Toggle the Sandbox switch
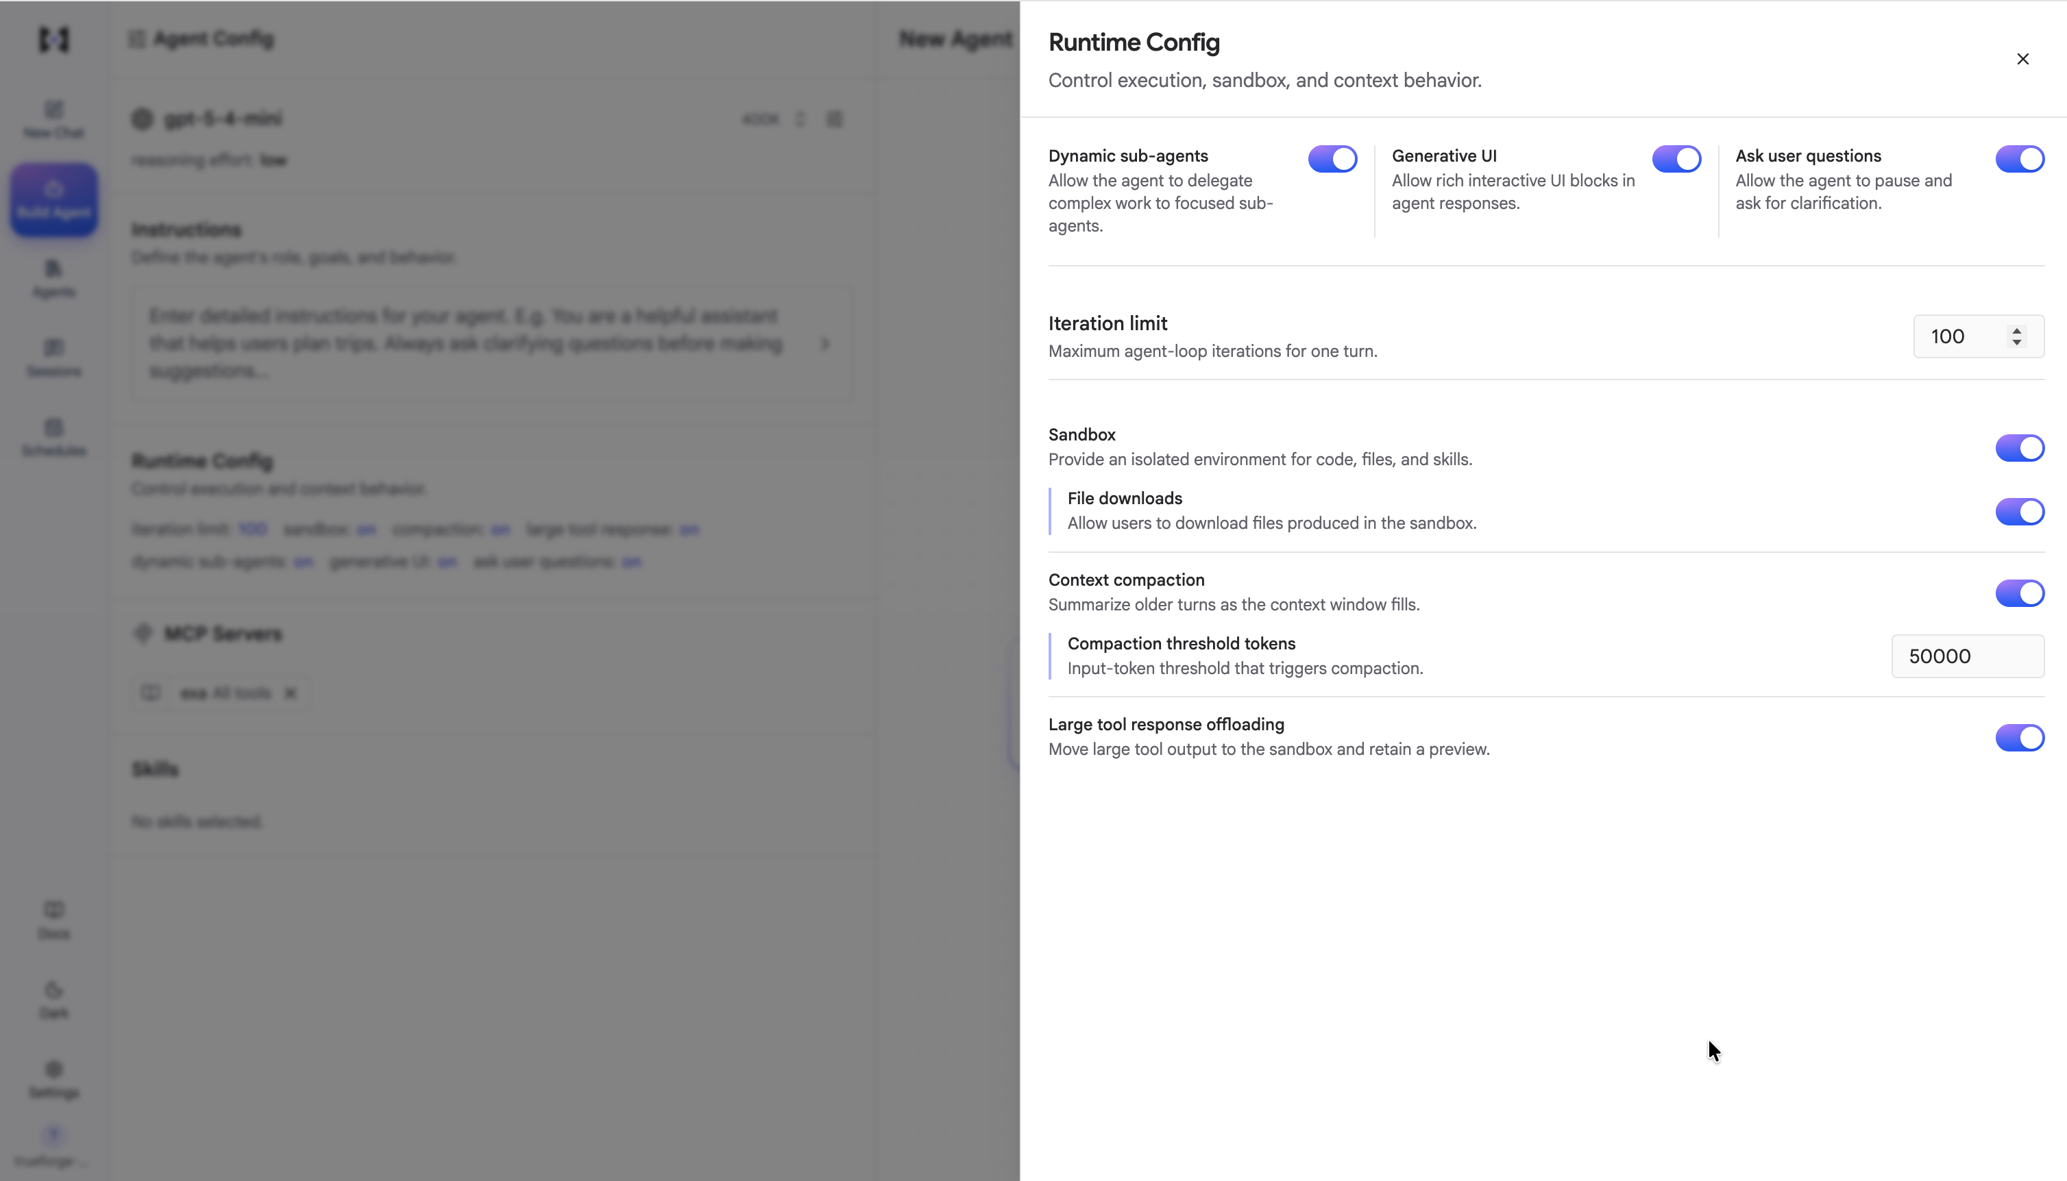 [x=2019, y=448]
